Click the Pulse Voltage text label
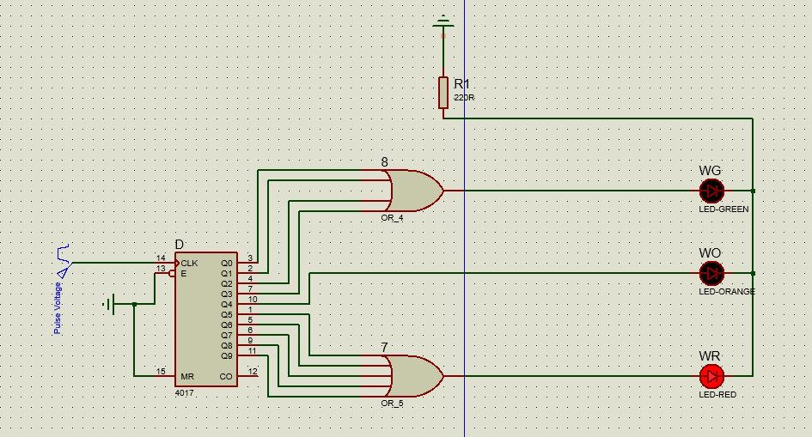The height and width of the screenshot is (437, 812). click(x=58, y=308)
